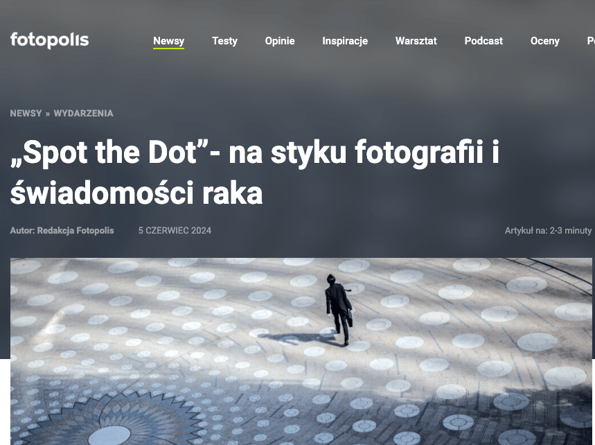The image size is (595, 445).
Task: Open the WYDARZENIA breadcrumb category
Action: (84, 113)
